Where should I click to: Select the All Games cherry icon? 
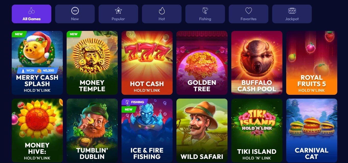[x=31, y=11]
